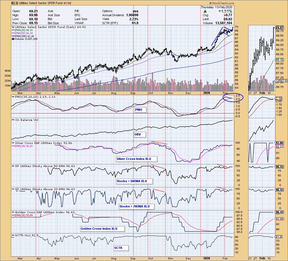Viewport: 288px width, 261px height.
Task: Click the 96.43 tag in Golden Cross panel
Action: coord(279,212)
